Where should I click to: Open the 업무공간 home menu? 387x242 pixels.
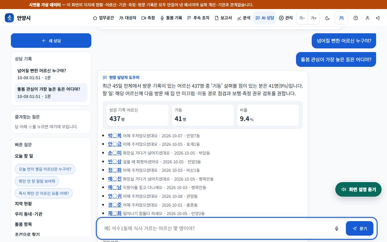click(x=103, y=18)
